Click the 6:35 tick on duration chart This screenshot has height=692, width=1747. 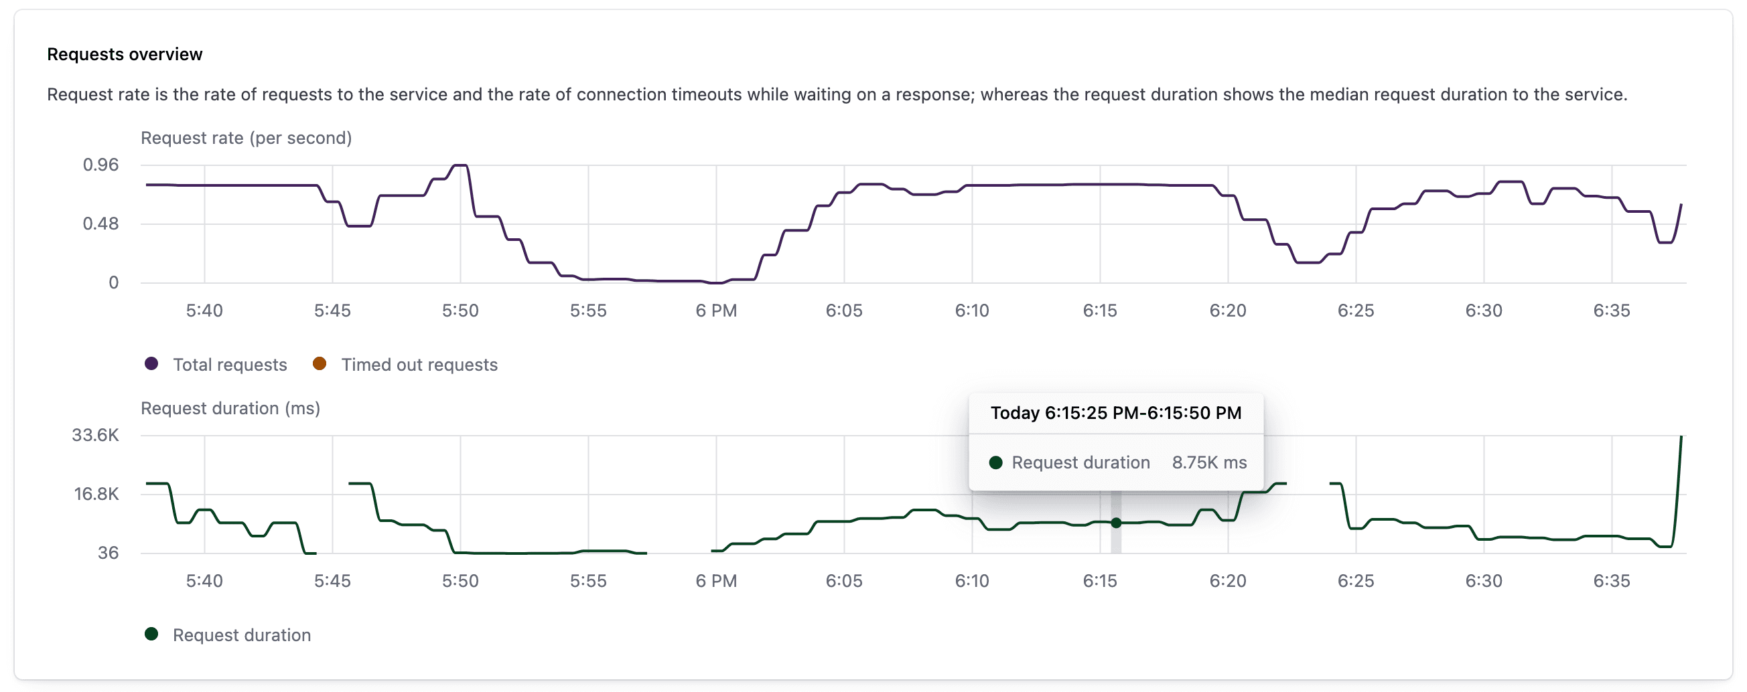(1612, 581)
